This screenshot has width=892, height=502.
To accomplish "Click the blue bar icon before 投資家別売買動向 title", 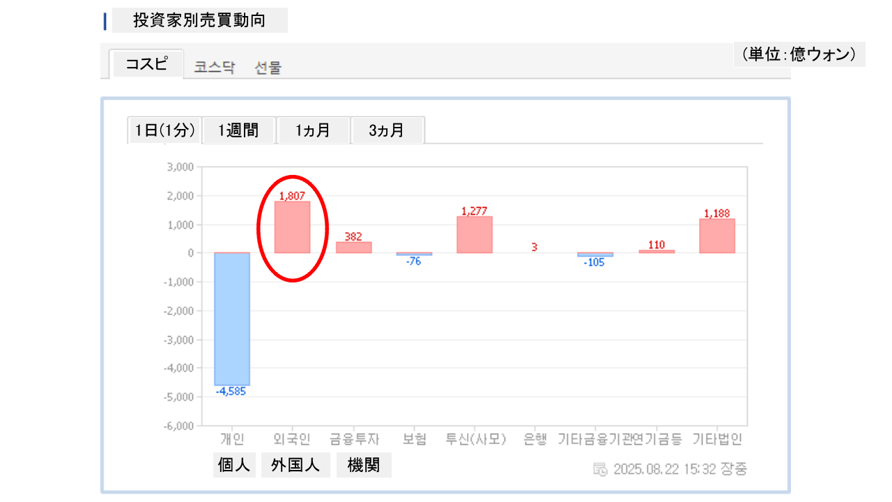I will (x=105, y=21).
